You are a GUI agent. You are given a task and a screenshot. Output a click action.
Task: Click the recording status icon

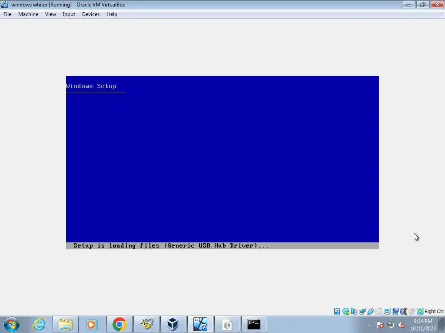[395, 311]
